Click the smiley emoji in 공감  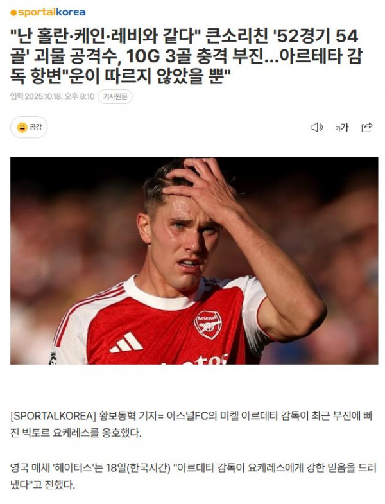point(22,127)
